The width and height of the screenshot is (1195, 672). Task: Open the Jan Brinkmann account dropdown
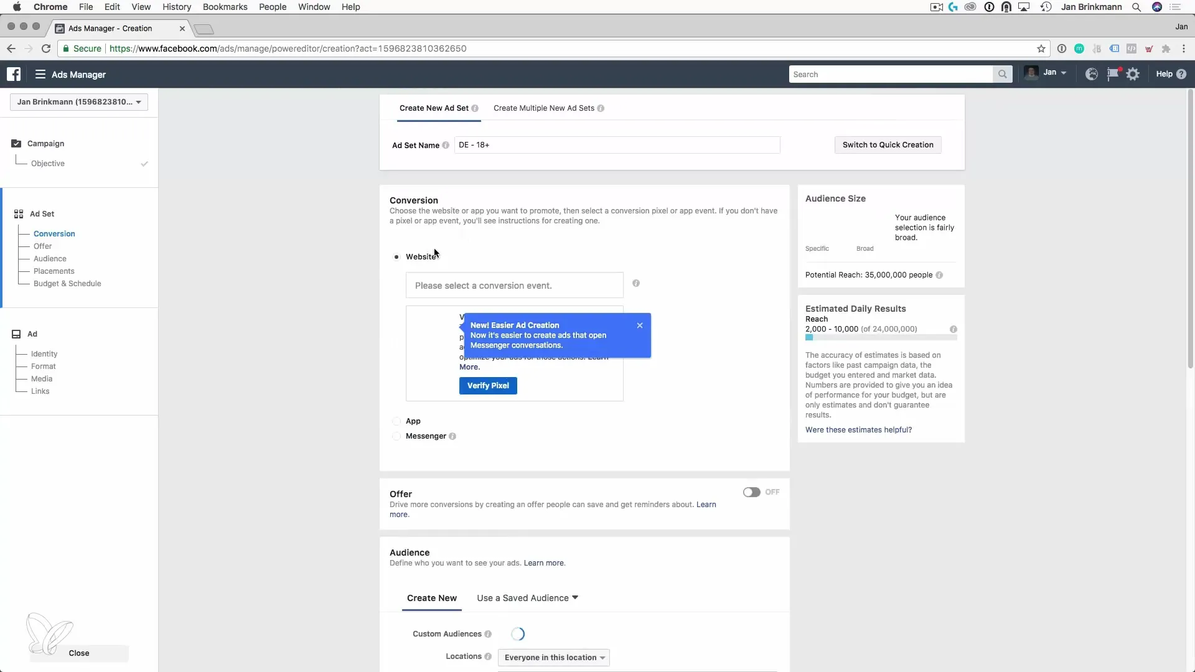tap(78, 102)
